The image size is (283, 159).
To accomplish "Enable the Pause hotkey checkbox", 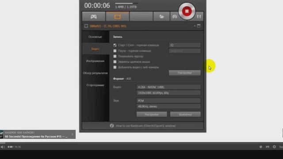I will tap(115, 51).
